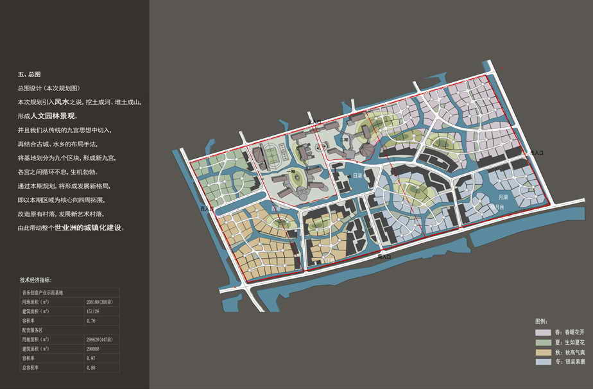Screen dimensions: 593x389
Task: Click the 0.88 total plot ratio cell
Action: 91,368
